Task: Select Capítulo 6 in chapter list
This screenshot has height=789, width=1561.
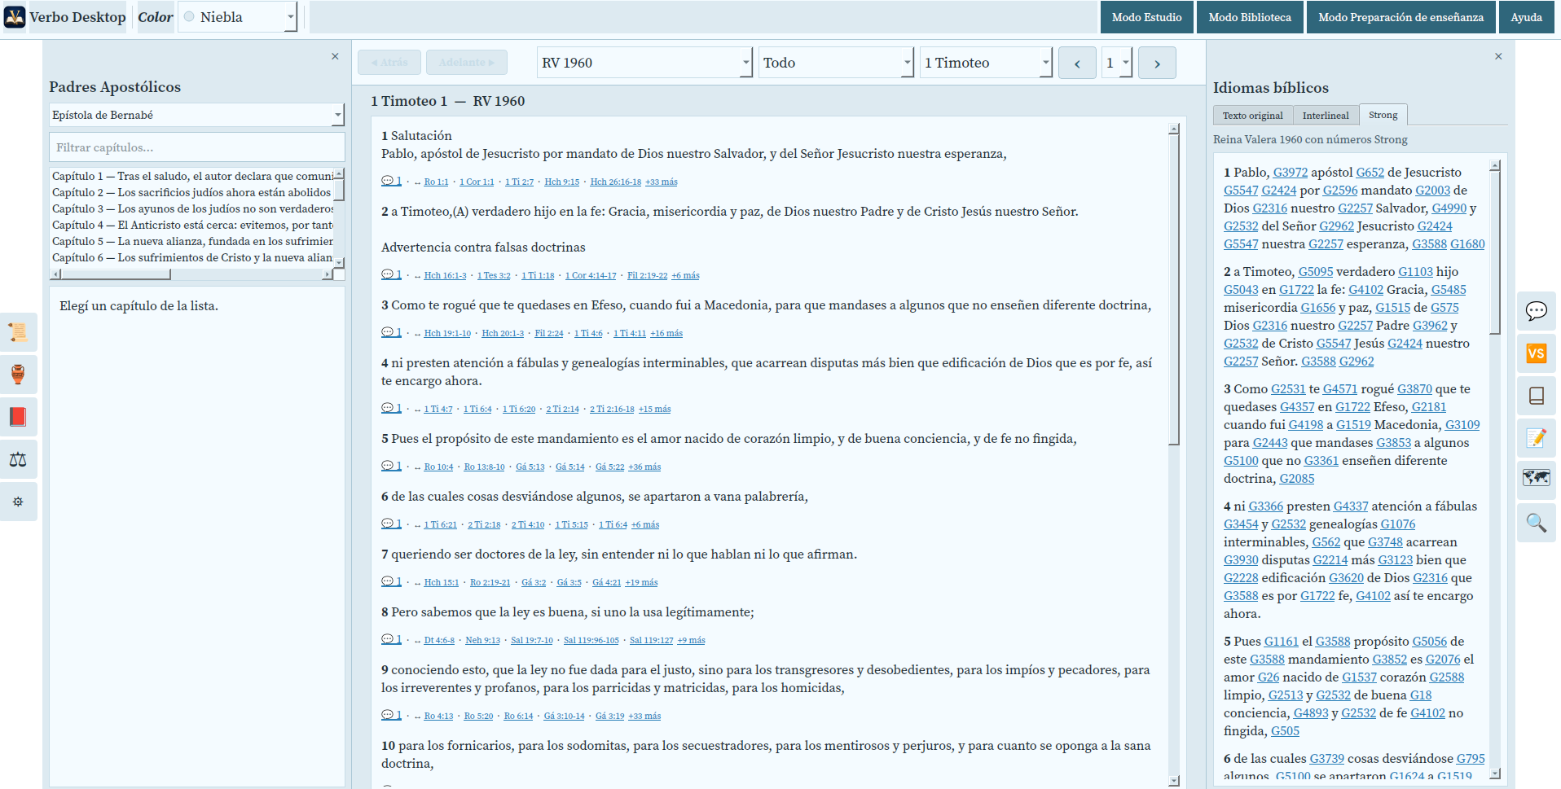Action: (x=192, y=257)
